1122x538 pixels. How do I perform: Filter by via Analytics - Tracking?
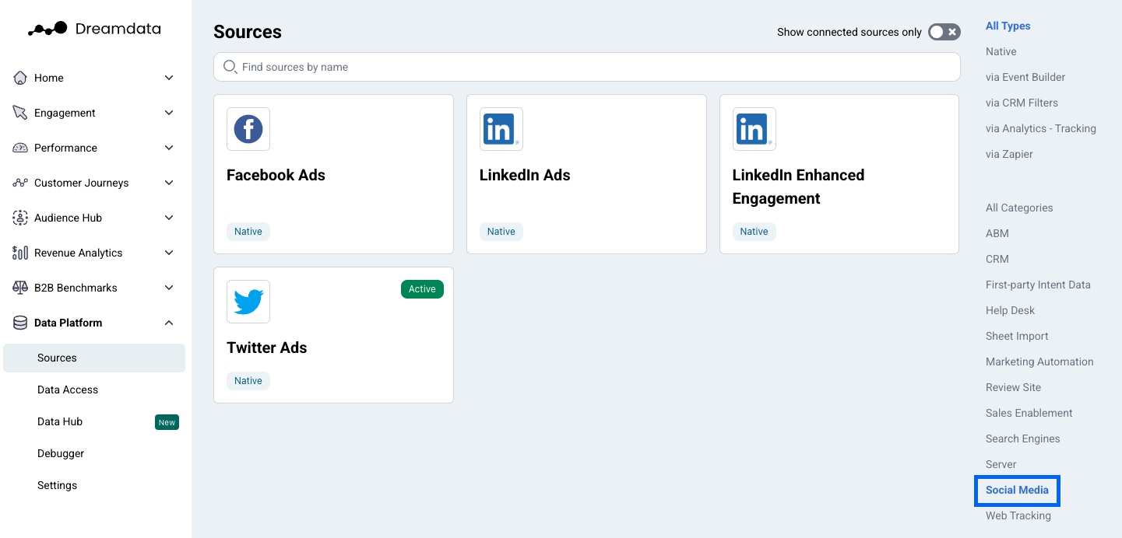pos(1040,128)
